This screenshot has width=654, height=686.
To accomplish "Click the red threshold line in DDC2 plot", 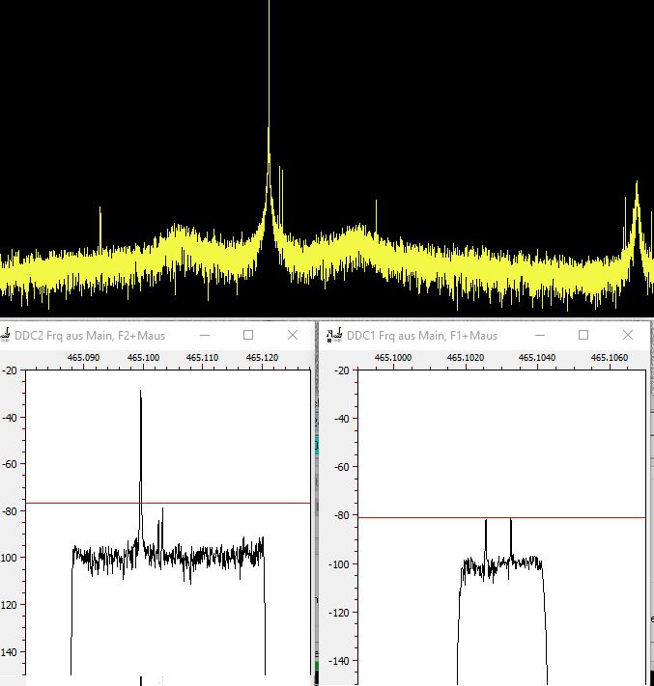I will [168, 503].
